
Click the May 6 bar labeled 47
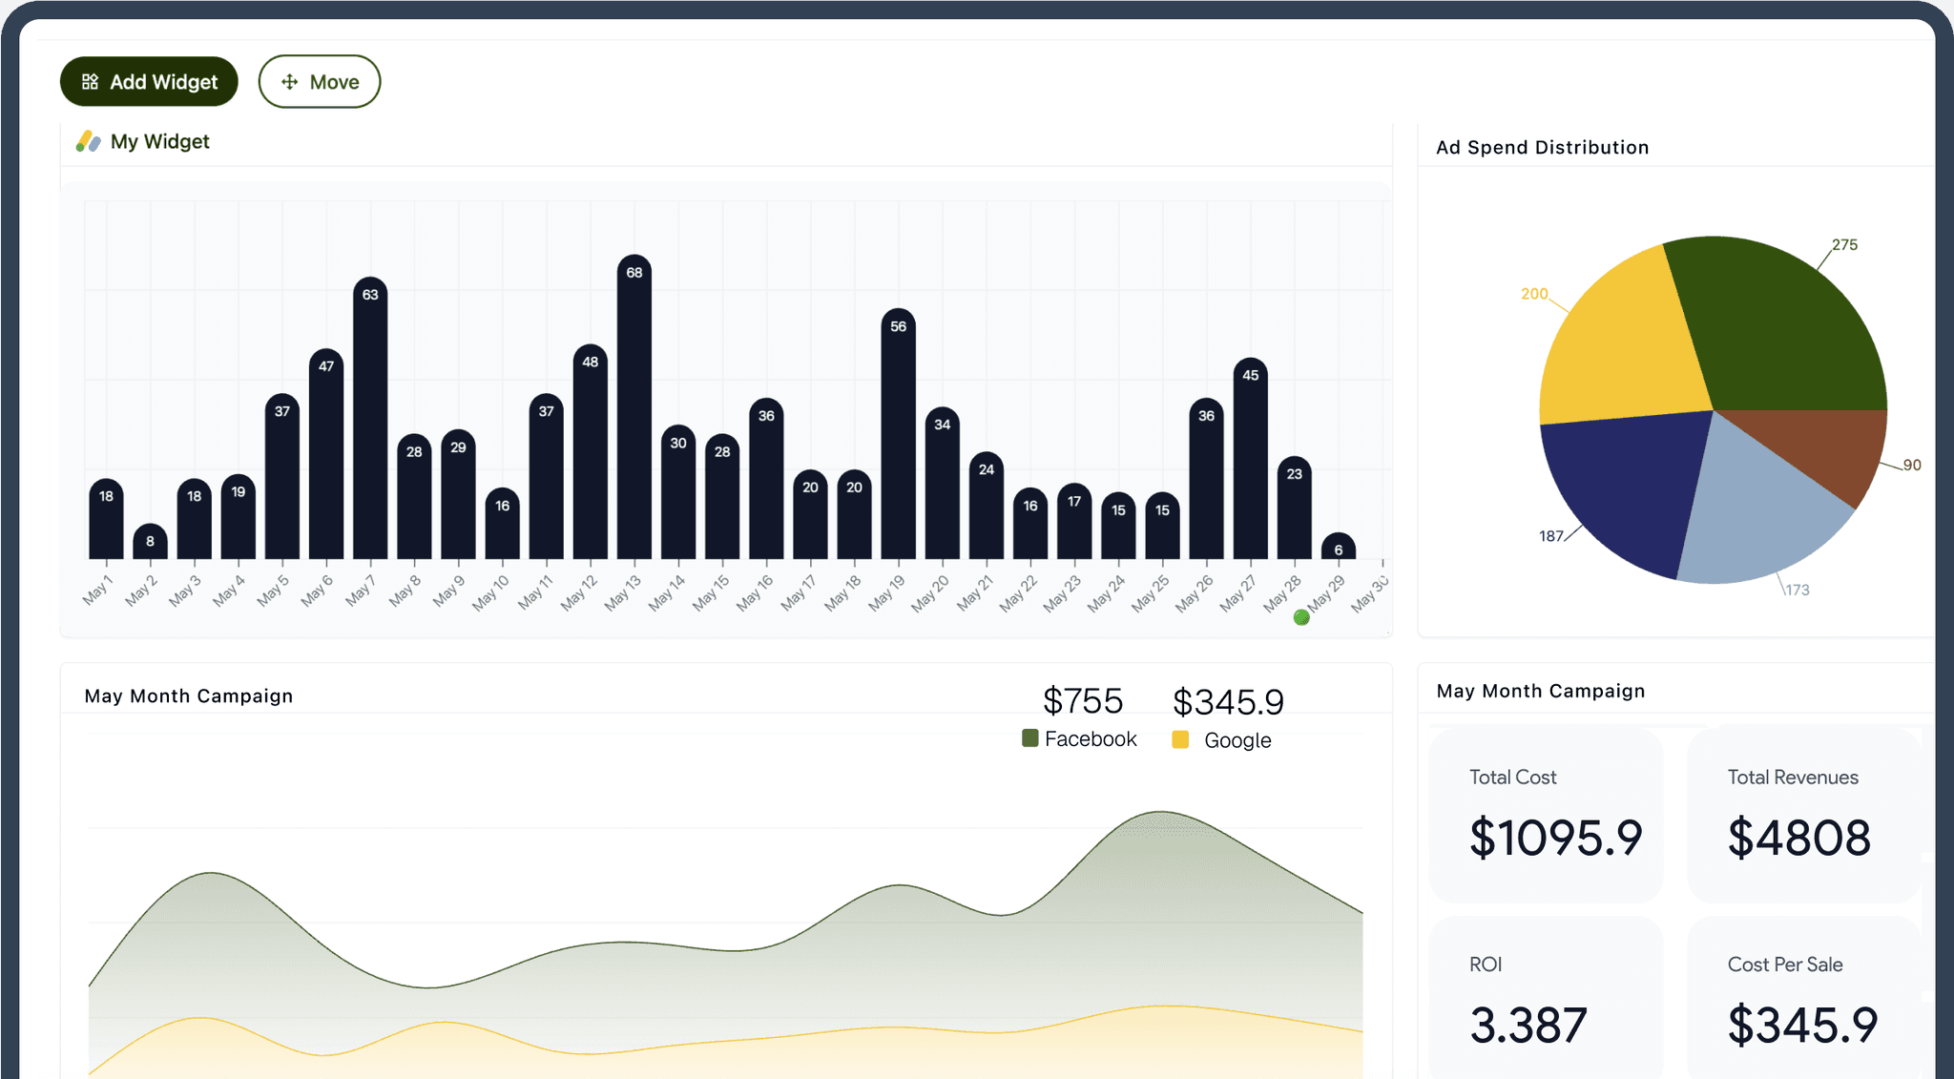326,454
